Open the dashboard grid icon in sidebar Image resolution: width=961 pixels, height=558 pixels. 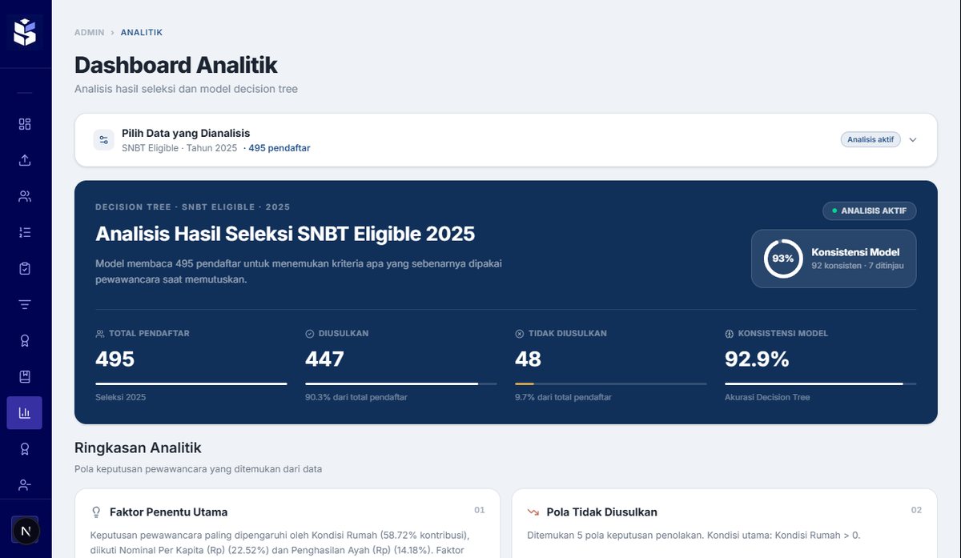point(25,124)
